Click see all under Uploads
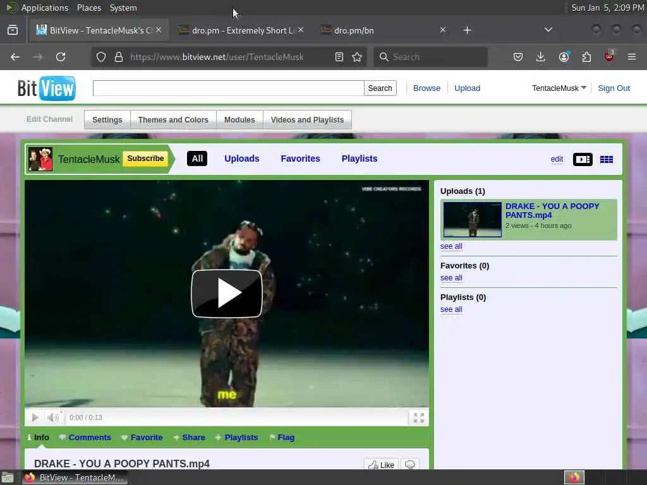647x485 pixels. coord(451,246)
